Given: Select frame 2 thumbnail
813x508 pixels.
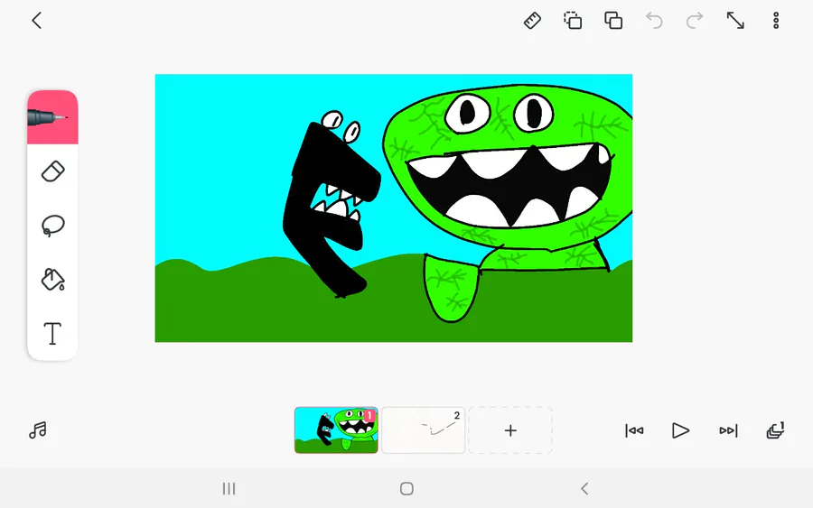Looking at the screenshot, I should 423,430.
